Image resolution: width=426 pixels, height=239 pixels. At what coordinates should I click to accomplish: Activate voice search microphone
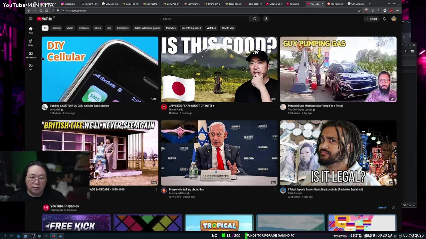(x=266, y=19)
